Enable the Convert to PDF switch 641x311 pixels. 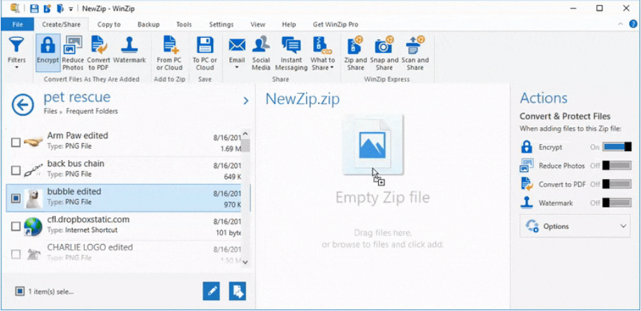(x=617, y=185)
